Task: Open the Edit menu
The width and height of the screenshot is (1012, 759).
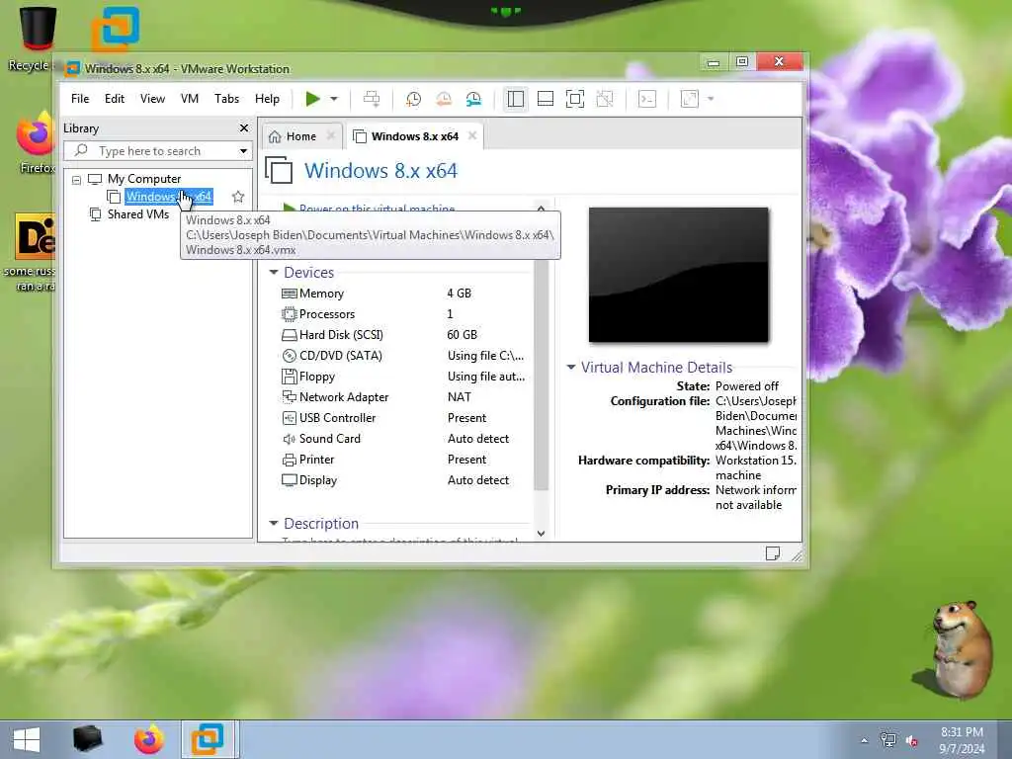Action: click(x=115, y=99)
